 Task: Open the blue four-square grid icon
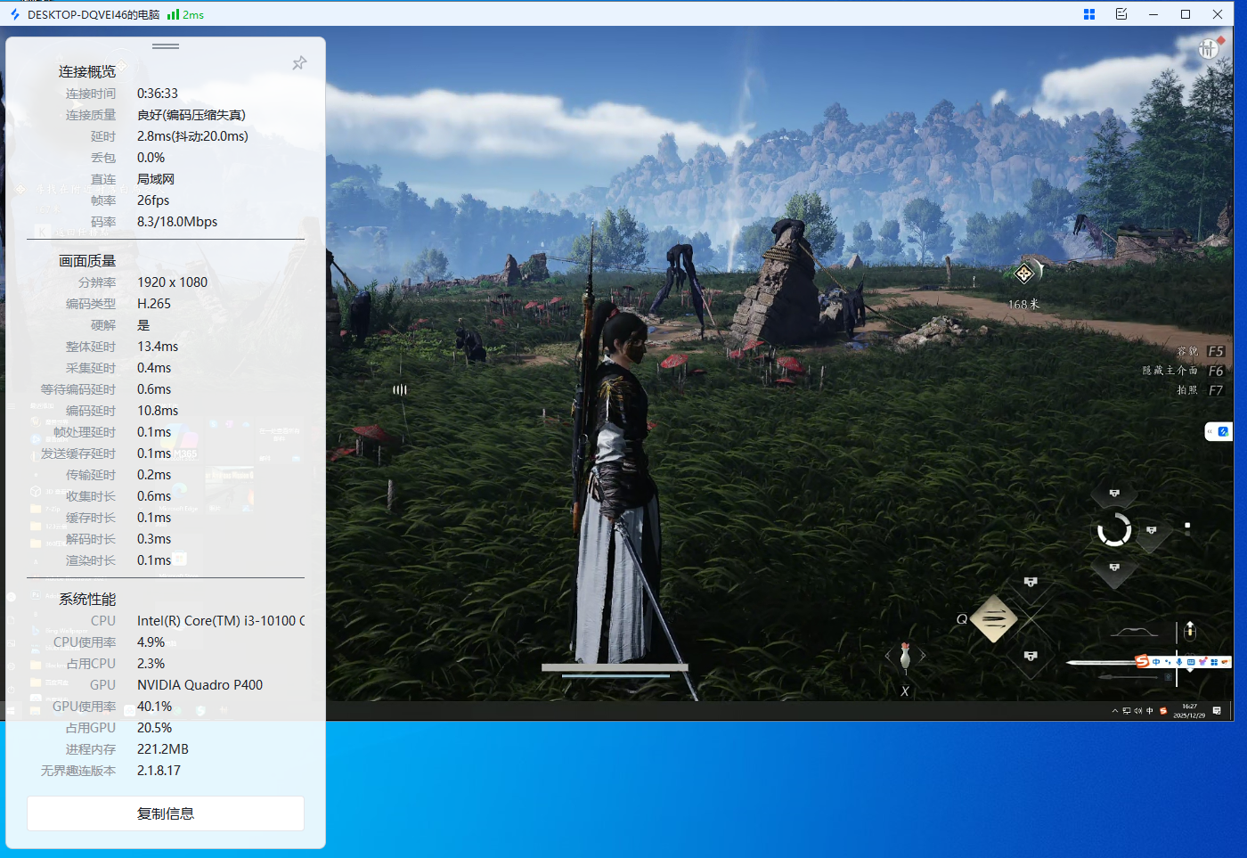(x=1088, y=14)
